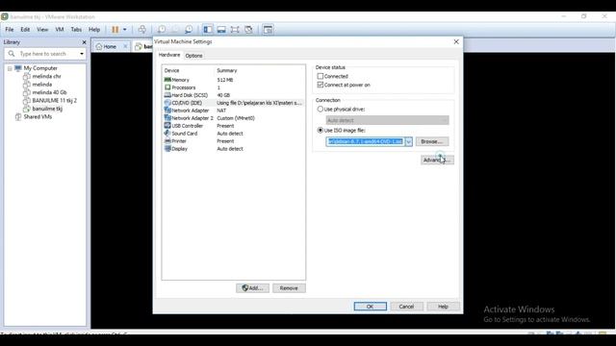Open the disabled Auto detect drive dropdown
616x346 pixels.
pyautogui.click(x=387, y=120)
